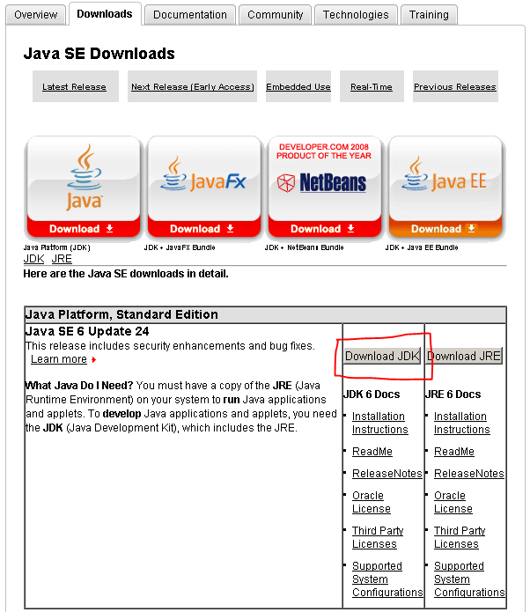Open JRE Third Party Licenses link
The image size is (530, 612).
460,537
